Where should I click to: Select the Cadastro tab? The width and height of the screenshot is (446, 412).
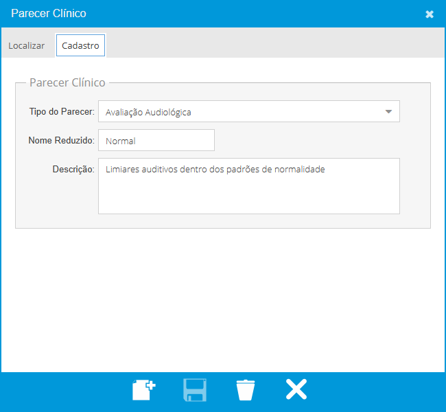click(80, 46)
